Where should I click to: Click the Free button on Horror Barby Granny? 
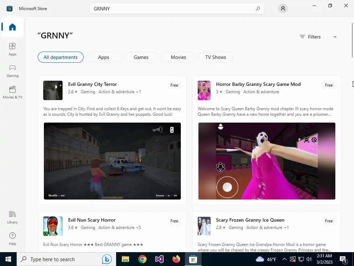click(329, 85)
